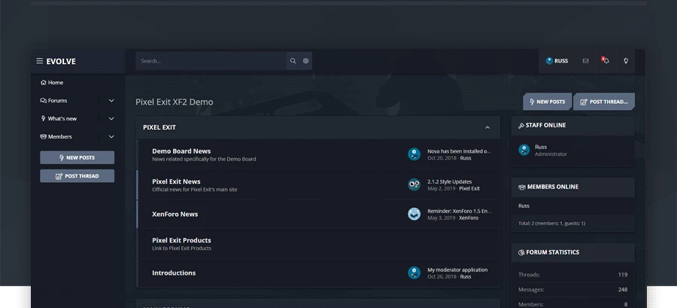Viewport: 677px width, 308px height.
Task: Click avatar beside Demo Board News post
Action: (x=414, y=154)
